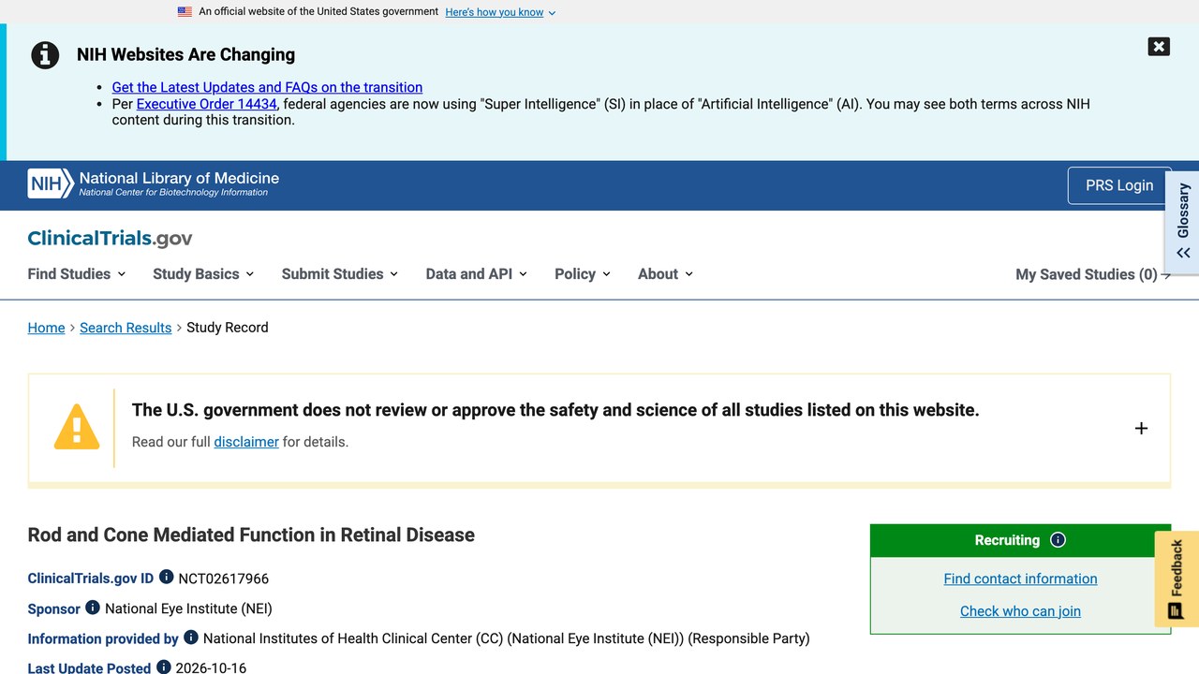Show info about Recruiting status
1199x674 pixels.
[1058, 540]
